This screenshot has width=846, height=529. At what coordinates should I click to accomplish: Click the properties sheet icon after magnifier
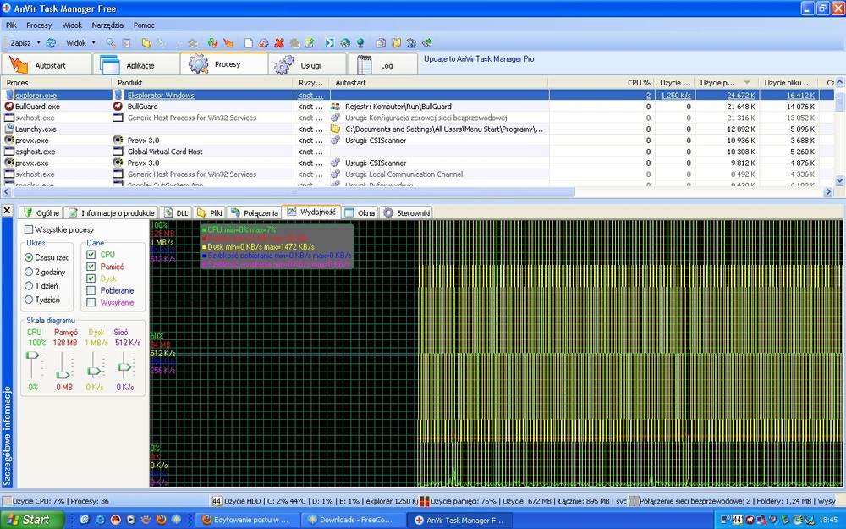pyautogui.click(x=126, y=42)
